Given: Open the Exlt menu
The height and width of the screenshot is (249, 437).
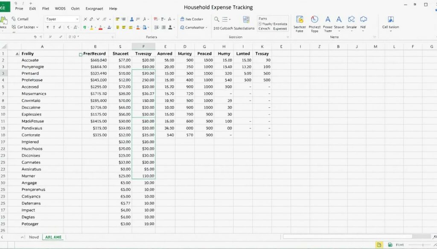Looking at the screenshot, I should [32, 9].
